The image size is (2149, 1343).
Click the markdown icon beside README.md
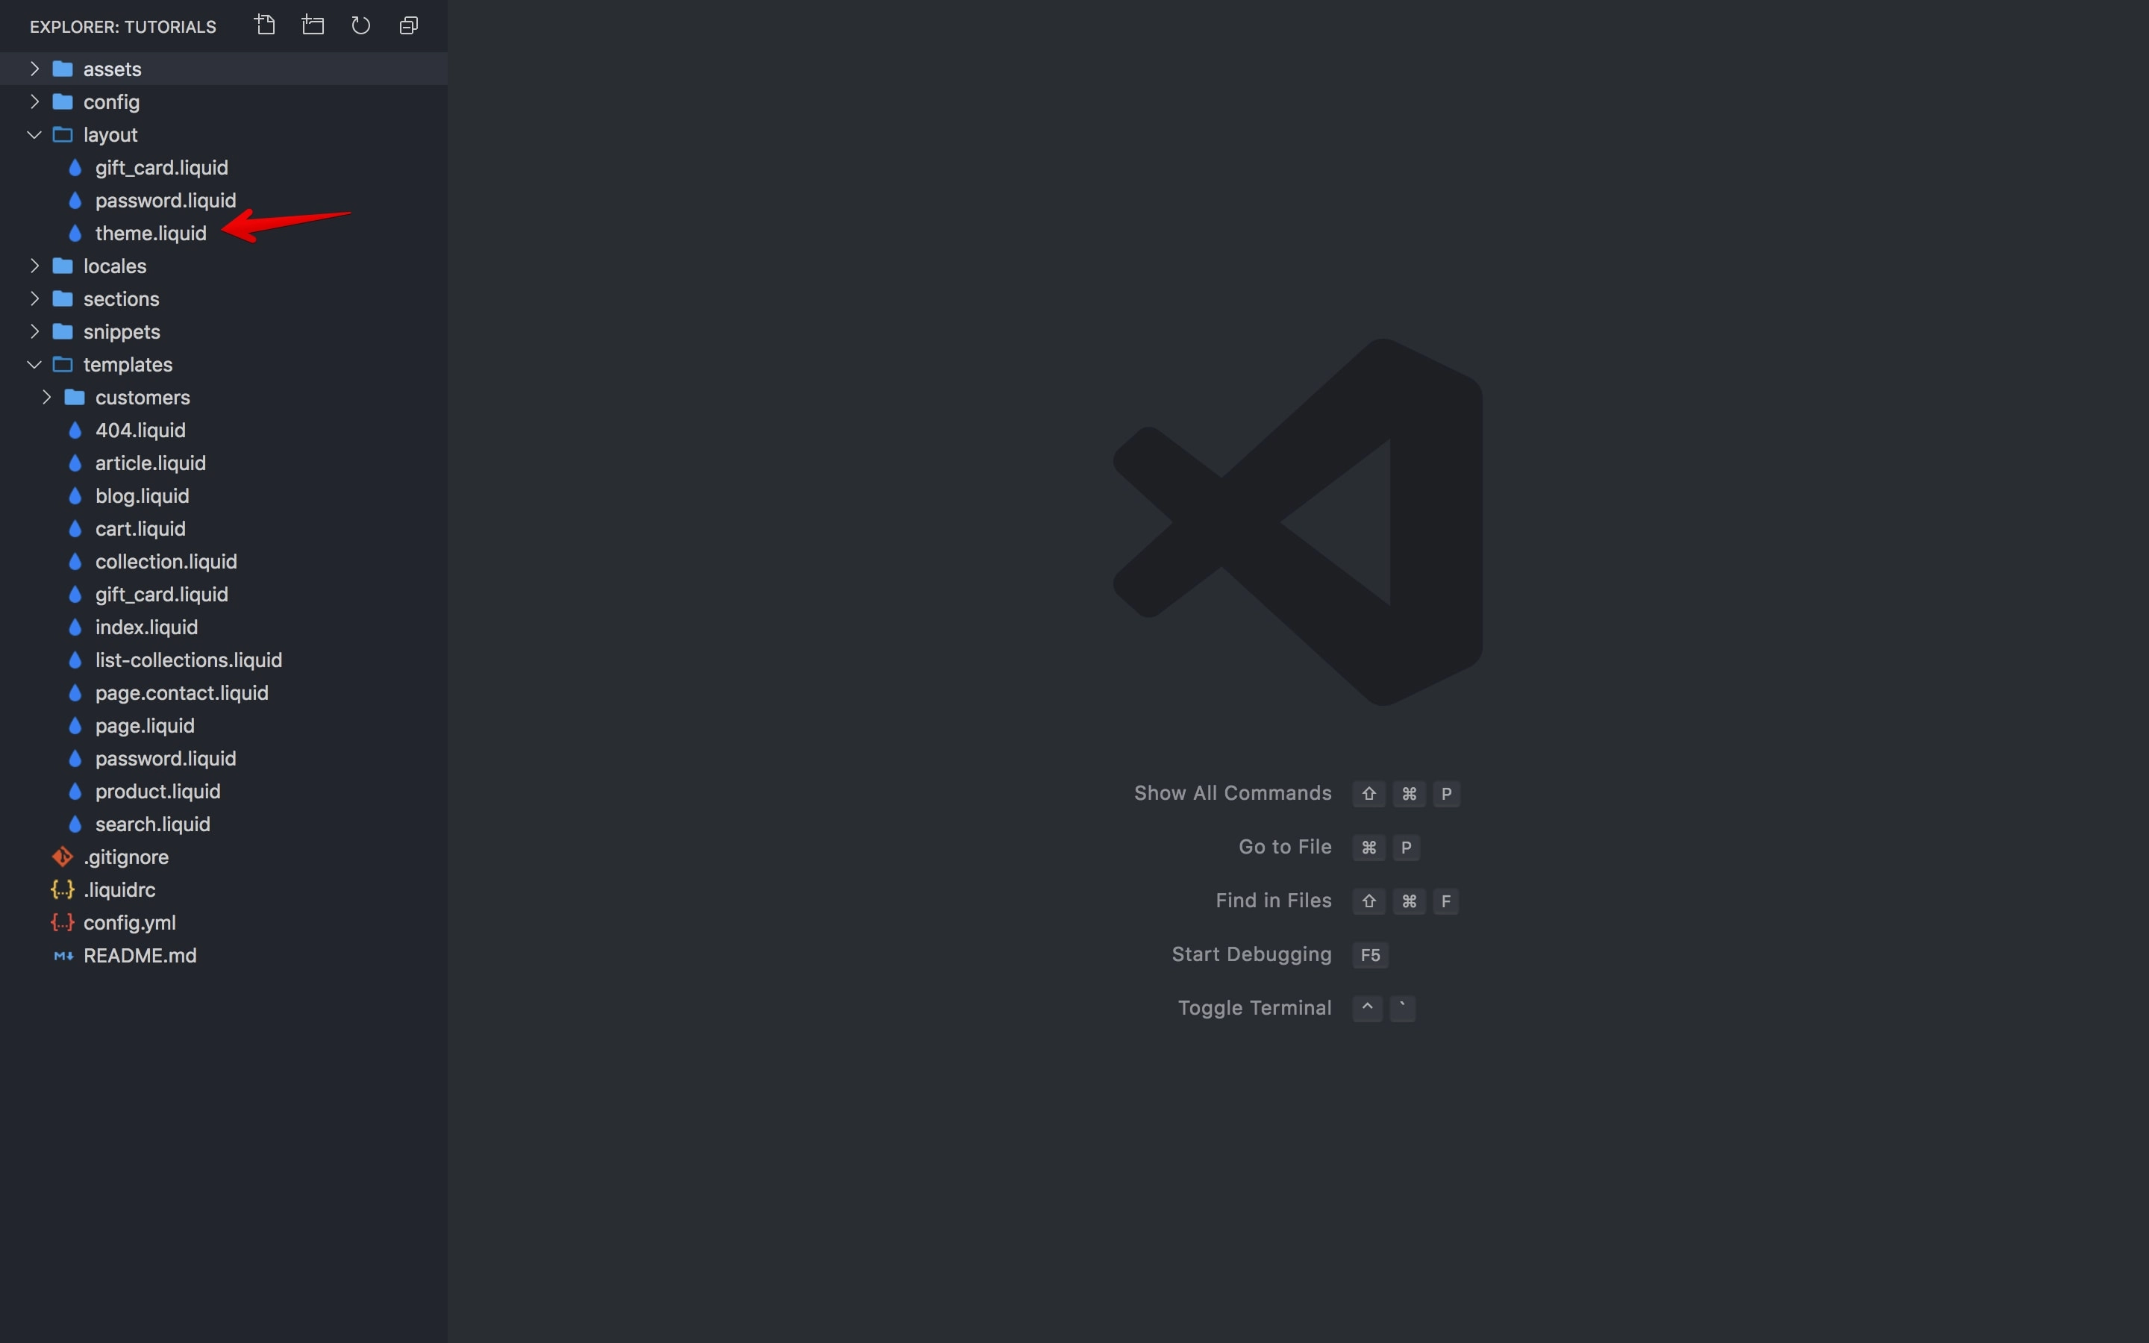[63, 956]
